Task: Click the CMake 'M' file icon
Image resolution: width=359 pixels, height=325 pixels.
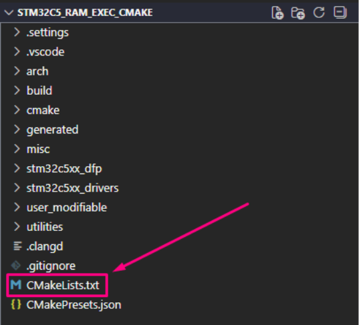Action: [x=16, y=285]
